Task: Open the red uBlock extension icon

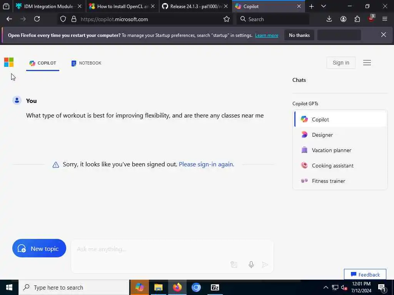Action: [371, 18]
